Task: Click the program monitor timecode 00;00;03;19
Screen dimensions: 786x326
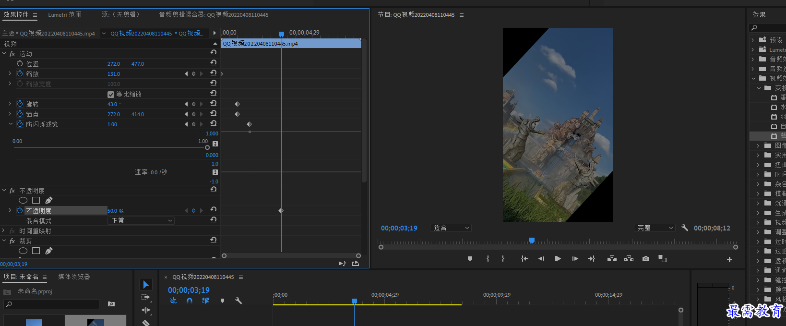Action: [x=399, y=228]
